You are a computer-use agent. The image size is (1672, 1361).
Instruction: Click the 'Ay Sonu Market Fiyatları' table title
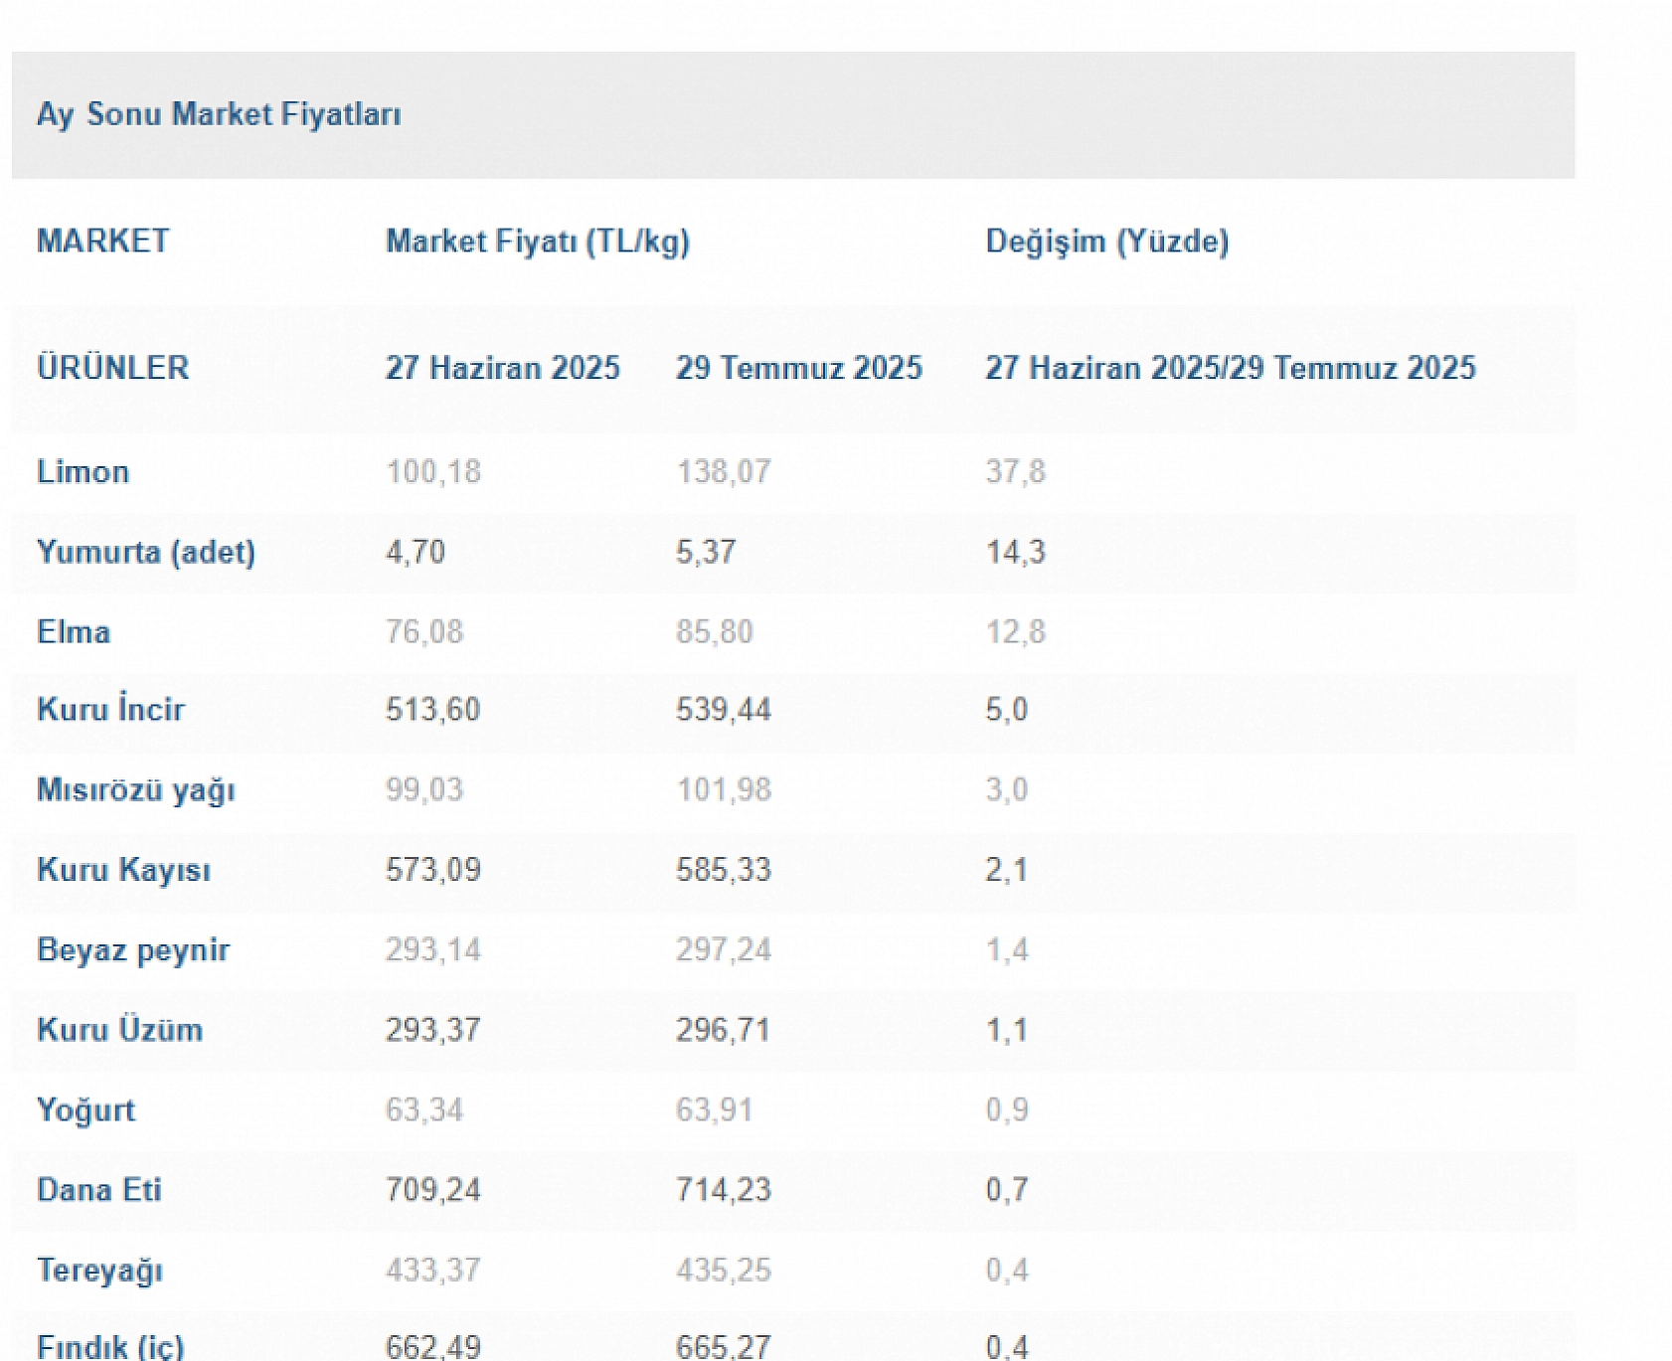coord(219,114)
